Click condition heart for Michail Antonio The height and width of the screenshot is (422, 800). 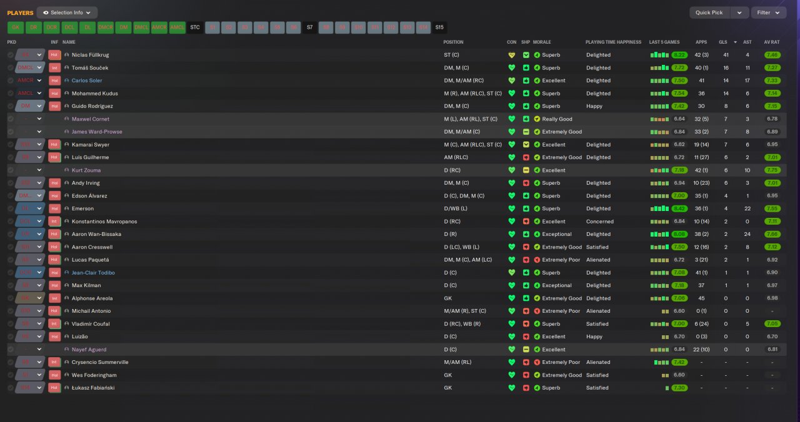pyautogui.click(x=512, y=311)
